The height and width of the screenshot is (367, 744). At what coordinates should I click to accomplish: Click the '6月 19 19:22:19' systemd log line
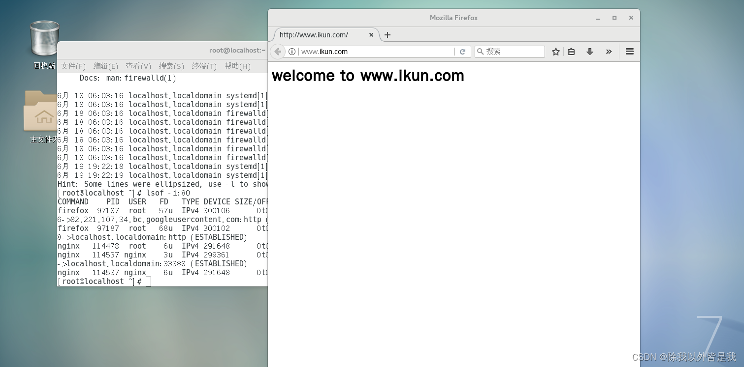coord(162,175)
